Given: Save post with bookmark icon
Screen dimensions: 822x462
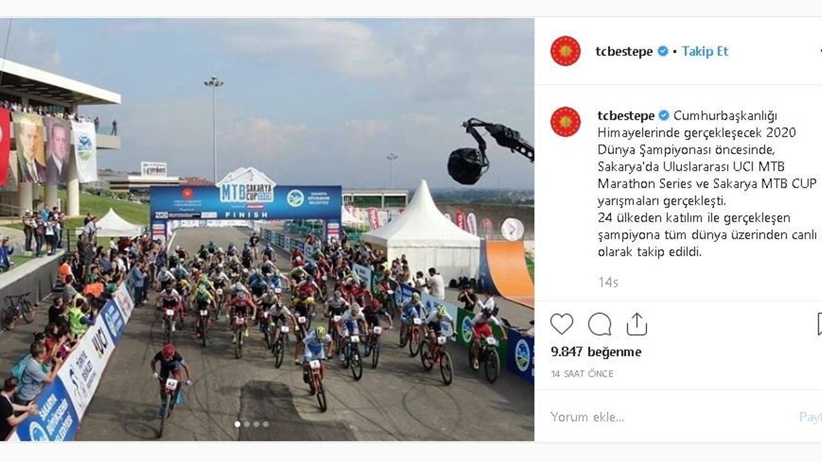Looking at the screenshot, I should tap(819, 324).
